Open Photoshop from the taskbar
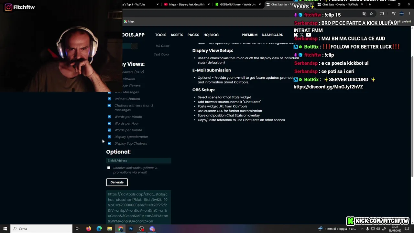This screenshot has height=233, width=414. click(131, 229)
